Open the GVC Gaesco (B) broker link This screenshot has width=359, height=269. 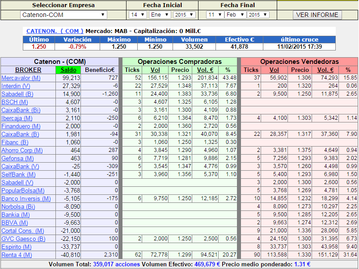coord(23,239)
